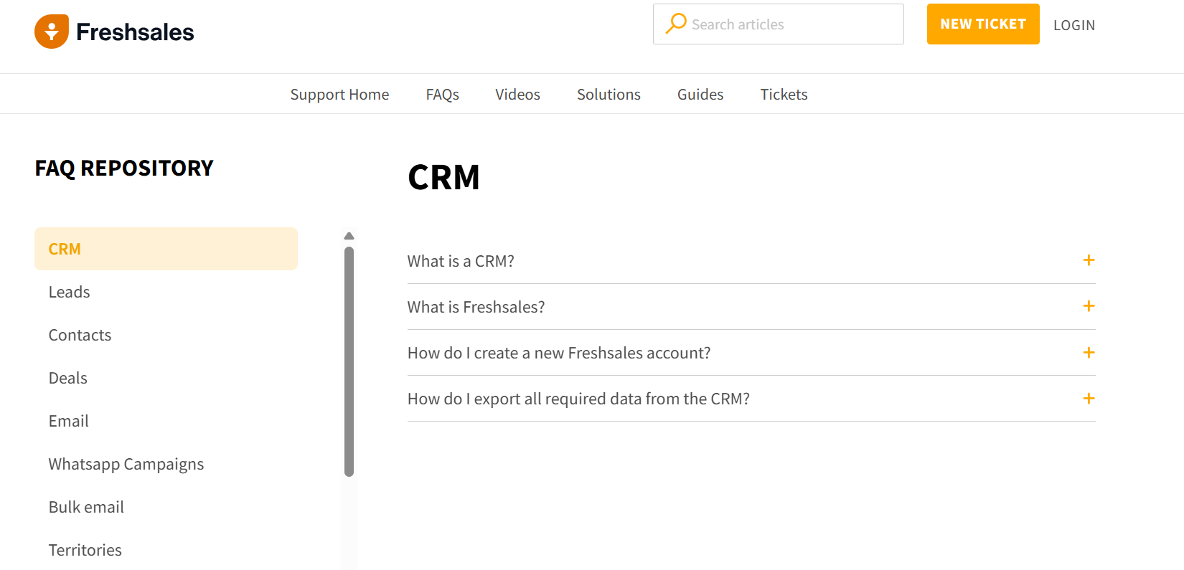Expand 'What is Freshsales?' plus icon
This screenshot has width=1184, height=570.
click(1089, 306)
